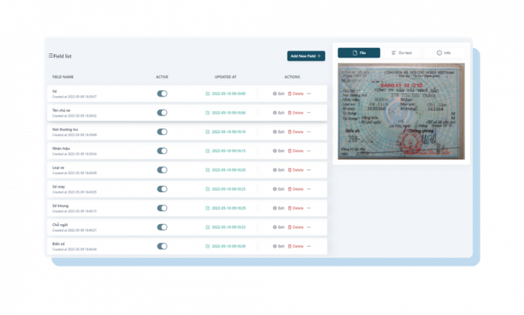
Task: Delete the Tên chủ xe field
Action: pyautogui.click(x=296, y=113)
